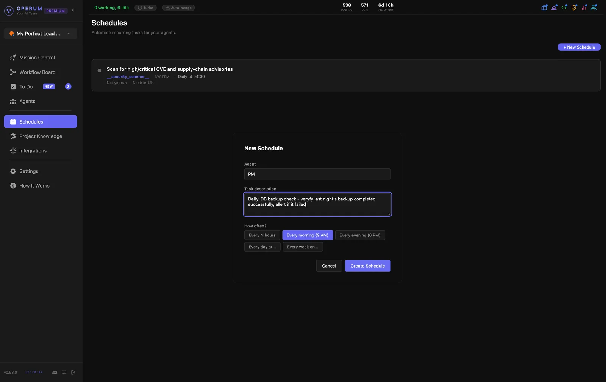Open the feedback chat bubble icon
The height and width of the screenshot is (382, 606).
coord(64,373)
